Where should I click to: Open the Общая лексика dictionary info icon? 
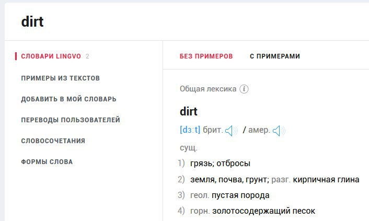tap(244, 89)
